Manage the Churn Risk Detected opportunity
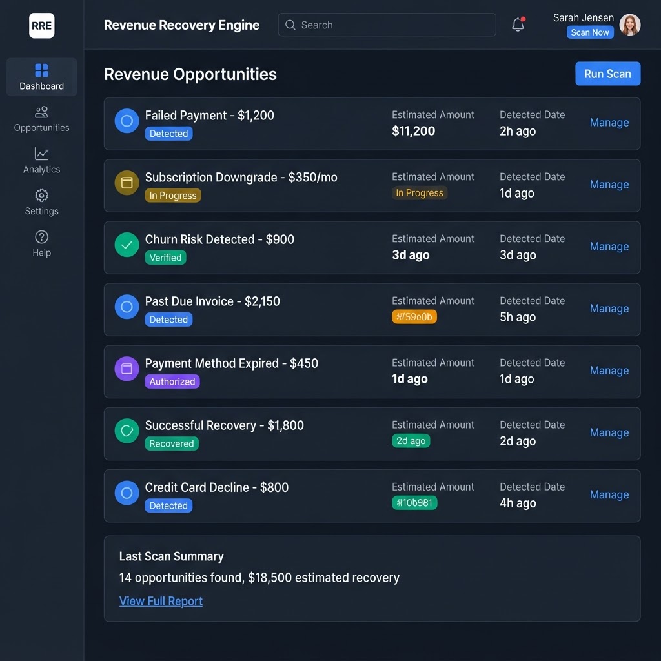 pyautogui.click(x=609, y=247)
